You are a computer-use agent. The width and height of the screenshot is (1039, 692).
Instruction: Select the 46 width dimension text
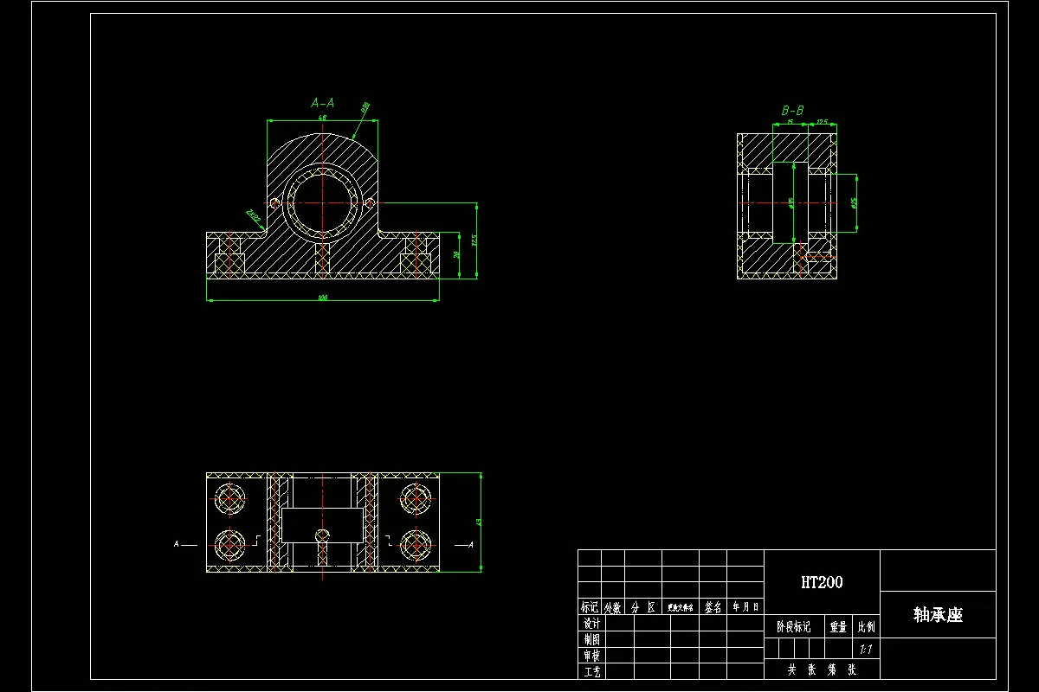[x=322, y=117]
